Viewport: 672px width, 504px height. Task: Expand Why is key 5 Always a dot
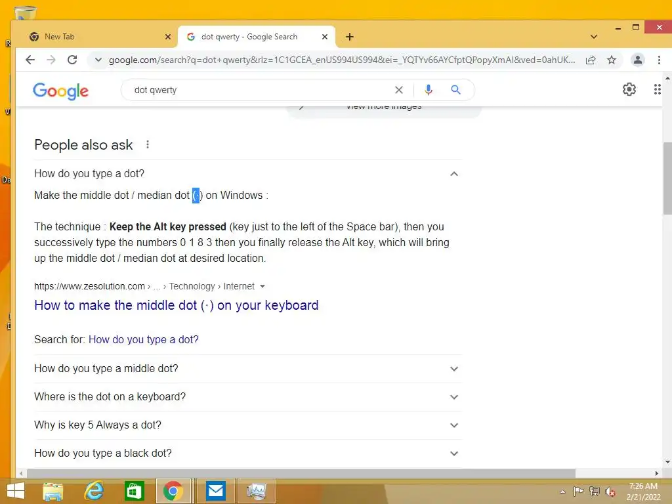click(x=247, y=425)
